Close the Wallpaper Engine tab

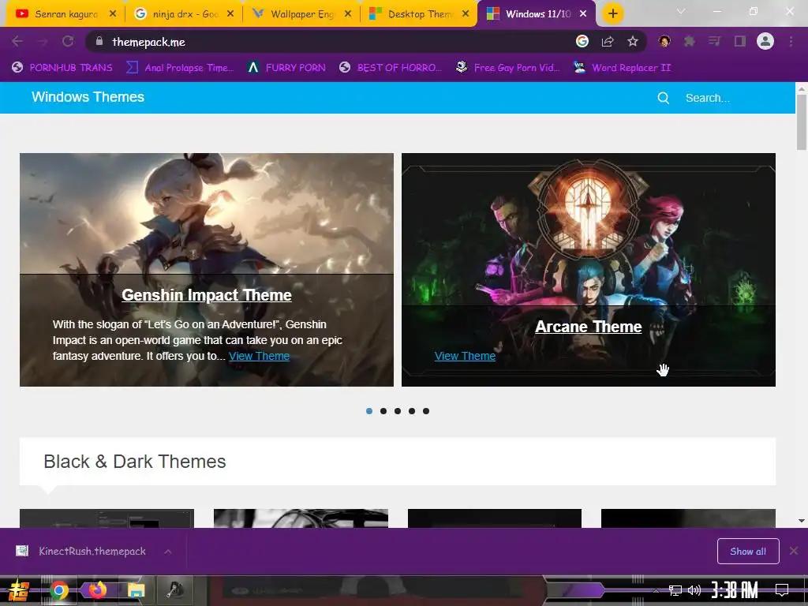pos(348,14)
